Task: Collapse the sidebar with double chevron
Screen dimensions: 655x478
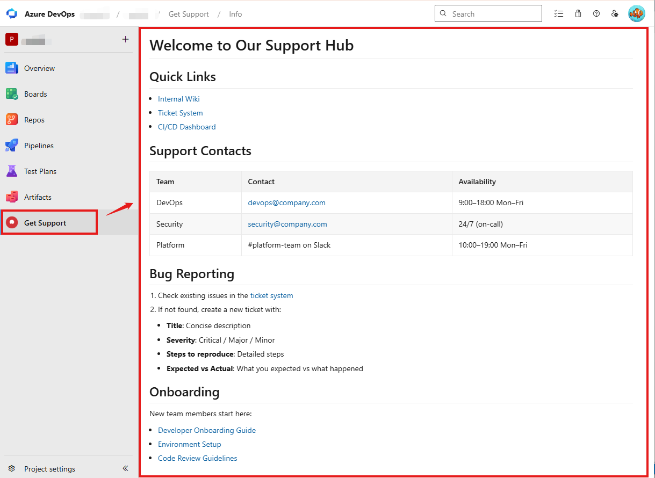Action: click(125, 468)
